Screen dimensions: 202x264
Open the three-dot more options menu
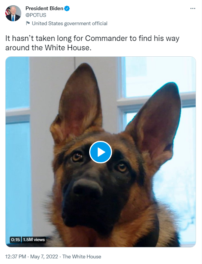click(193, 8)
